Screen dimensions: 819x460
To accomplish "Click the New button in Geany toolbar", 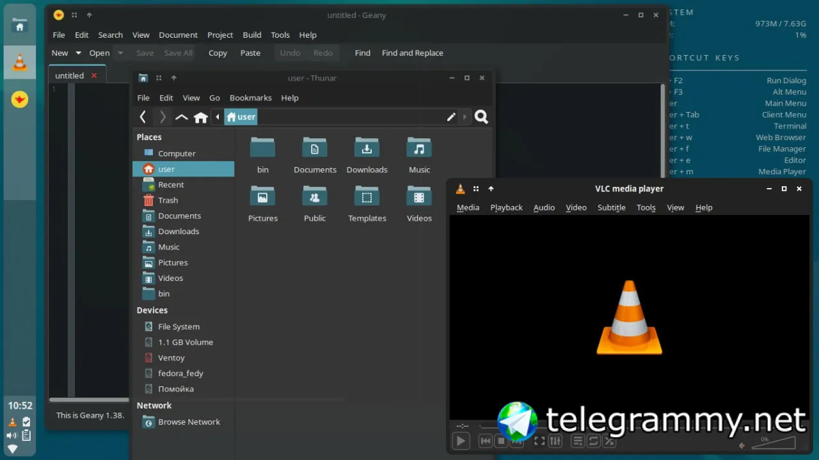I will click(60, 53).
